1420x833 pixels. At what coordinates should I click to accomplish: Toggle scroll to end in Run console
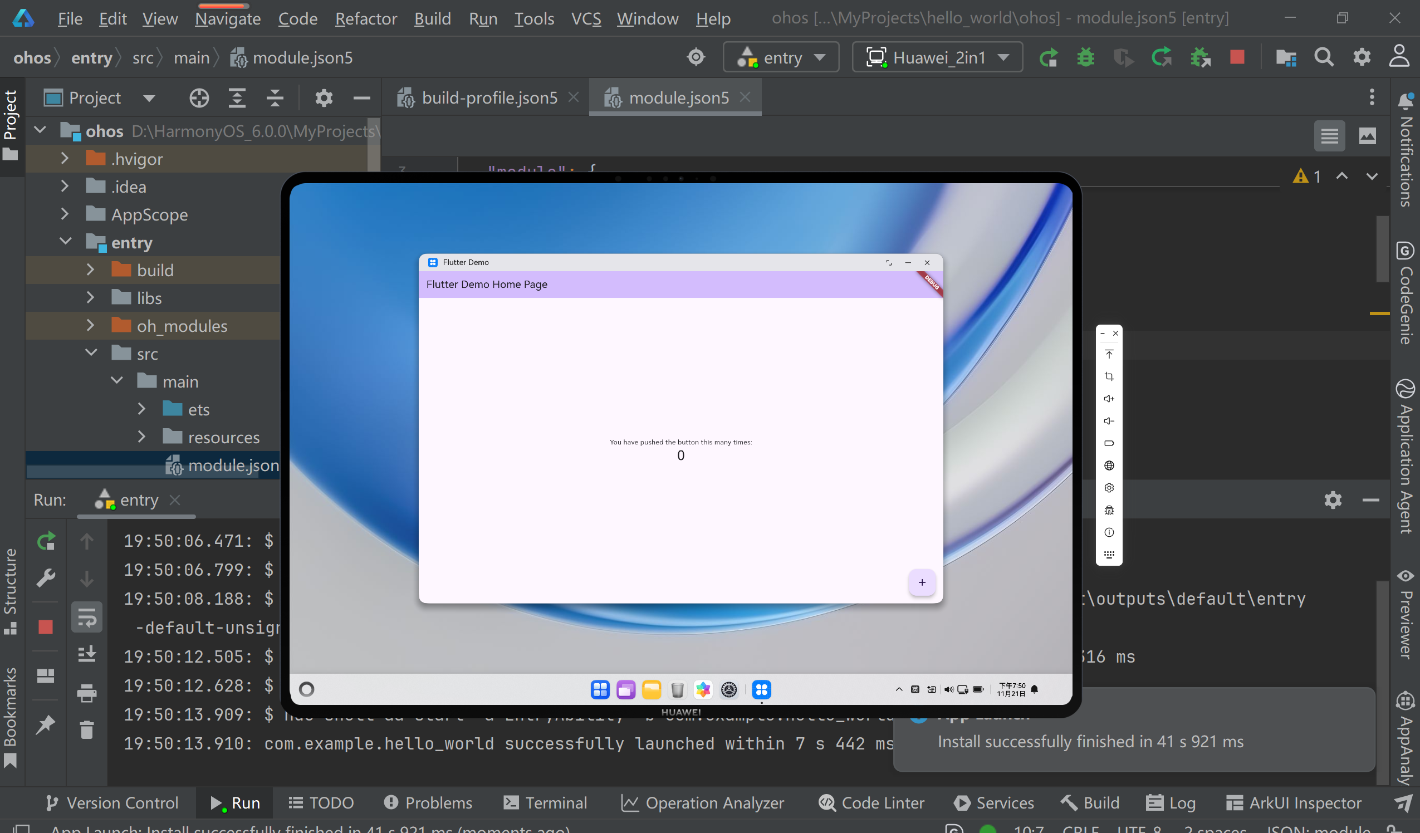click(87, 654)
